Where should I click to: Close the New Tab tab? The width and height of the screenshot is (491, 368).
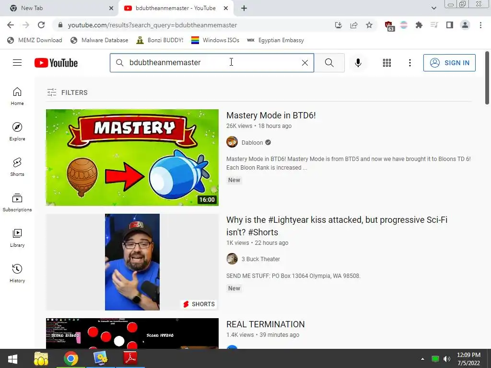(x=111, y=8)
